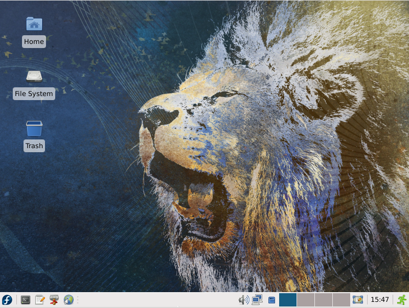Click the volume speaker icon
The height and width of the screenshot is (308, 409).
(244, 300)
